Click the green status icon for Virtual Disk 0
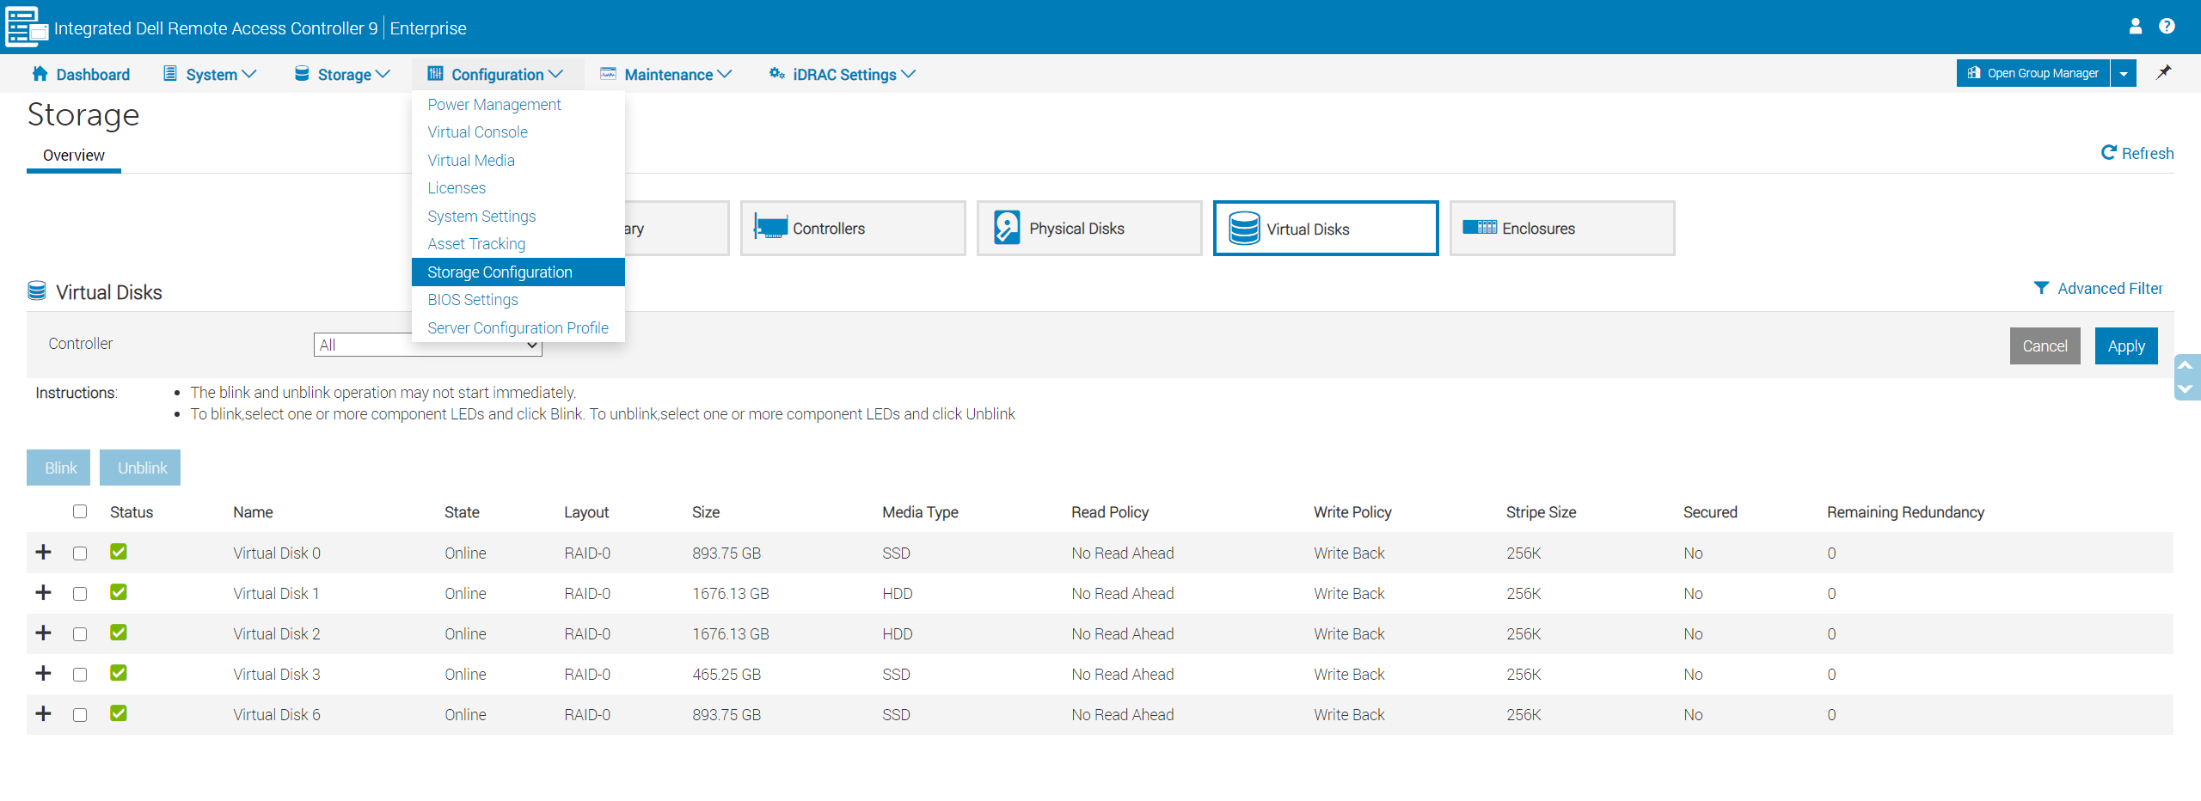Screen dimensions: 2201x801 (119, 552)
